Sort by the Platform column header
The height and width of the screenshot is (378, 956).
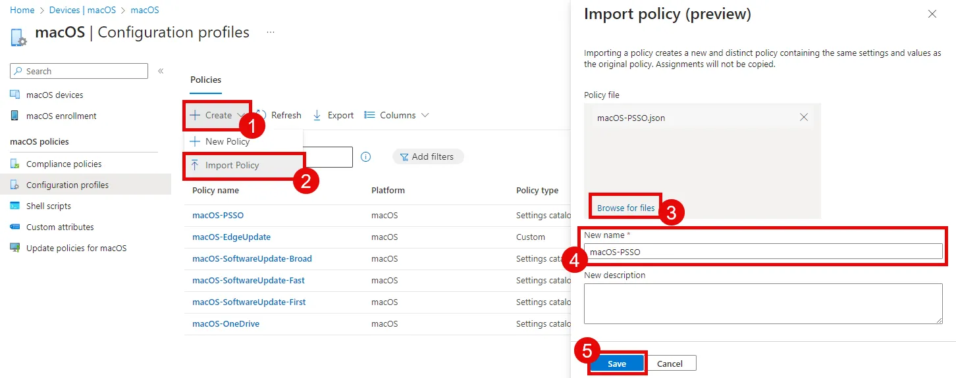click(388, 190)
